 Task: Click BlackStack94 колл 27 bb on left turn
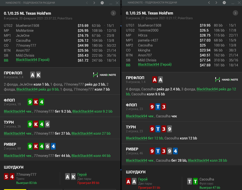91,134
